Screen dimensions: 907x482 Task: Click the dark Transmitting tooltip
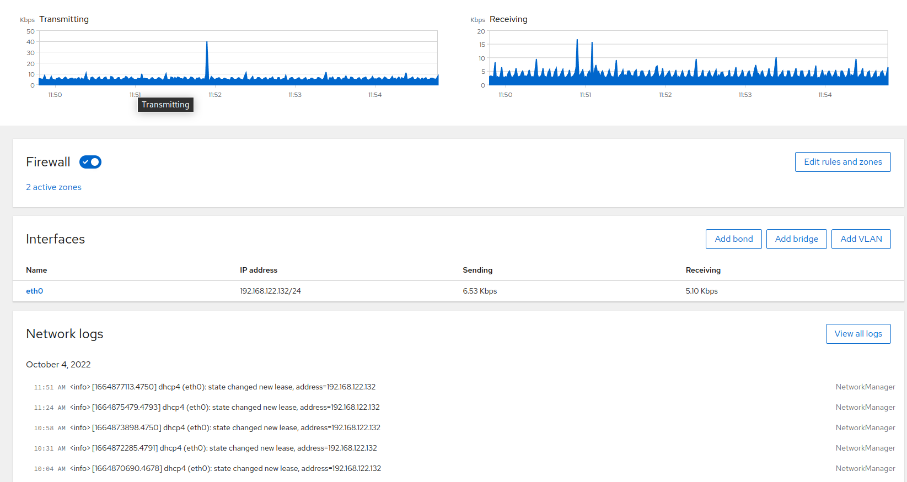[165, 105]
